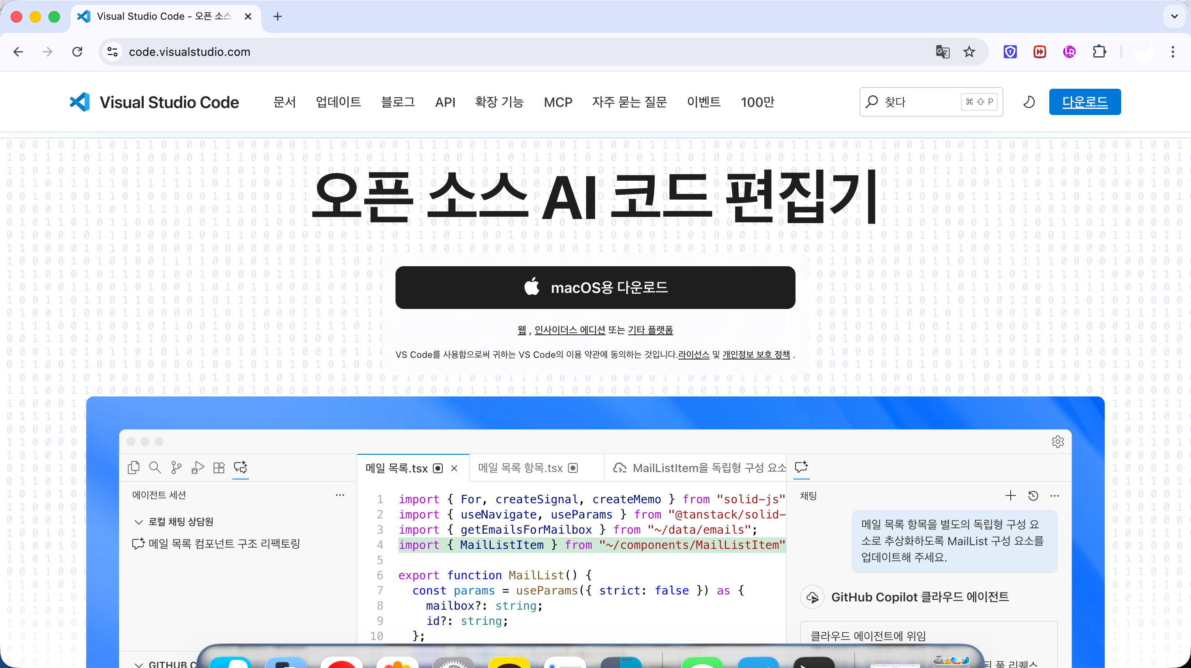Open Explorer files icon in editor sidebar
Image resolution: width=1191 pixels, height=668 pixels.
click(x=133, y=467)
